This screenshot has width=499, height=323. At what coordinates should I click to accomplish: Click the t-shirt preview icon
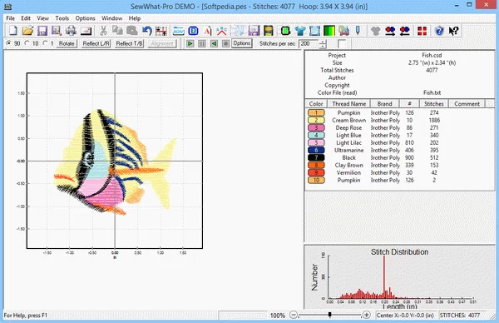click(x=300, y=31)
